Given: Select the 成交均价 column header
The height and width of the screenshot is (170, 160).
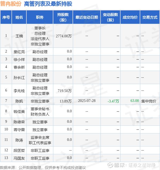Looking at the screenshot, I should click(130, 17).
